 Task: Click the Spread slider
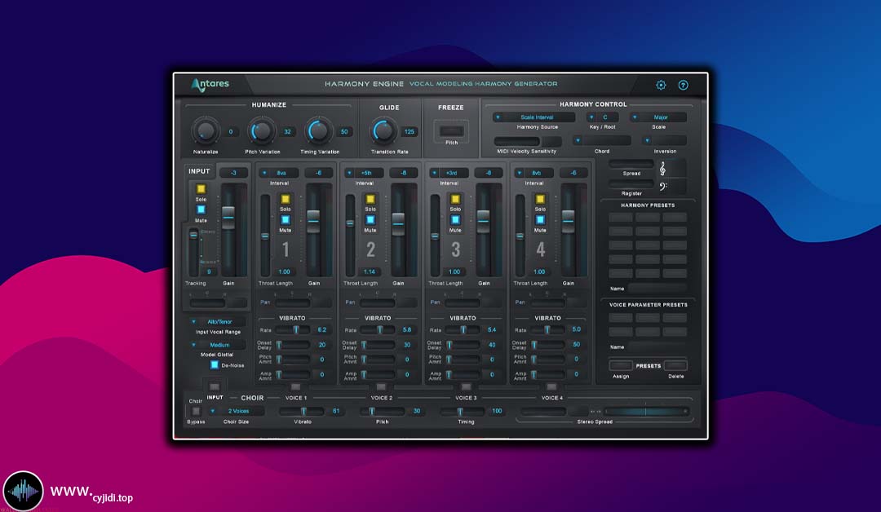pos(631,164)
